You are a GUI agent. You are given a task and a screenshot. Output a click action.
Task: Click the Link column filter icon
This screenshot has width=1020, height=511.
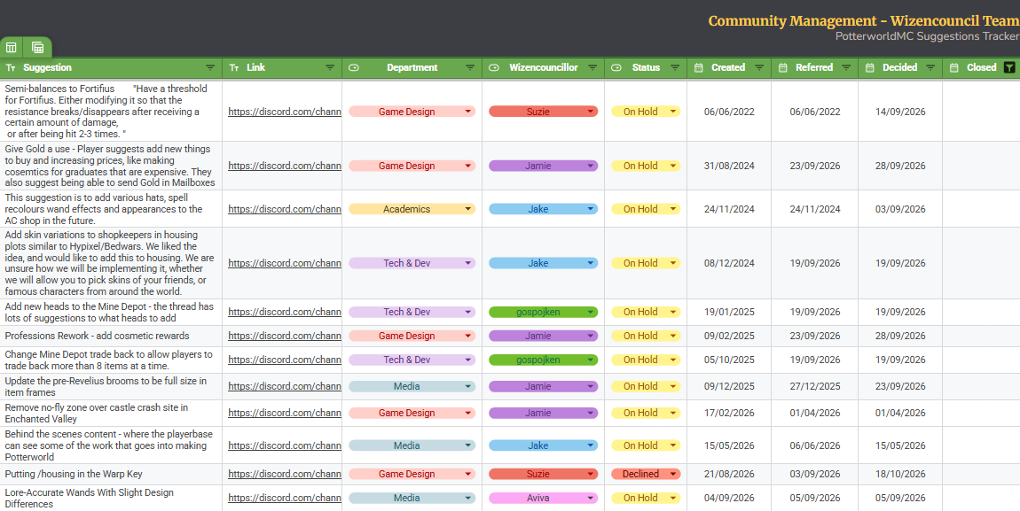[330, 67]
